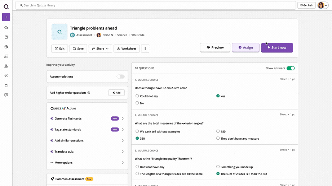The image size is (332, 186).
Task: Click the sparkle icon next to Translate quiz
Action: tap(52, 152)
